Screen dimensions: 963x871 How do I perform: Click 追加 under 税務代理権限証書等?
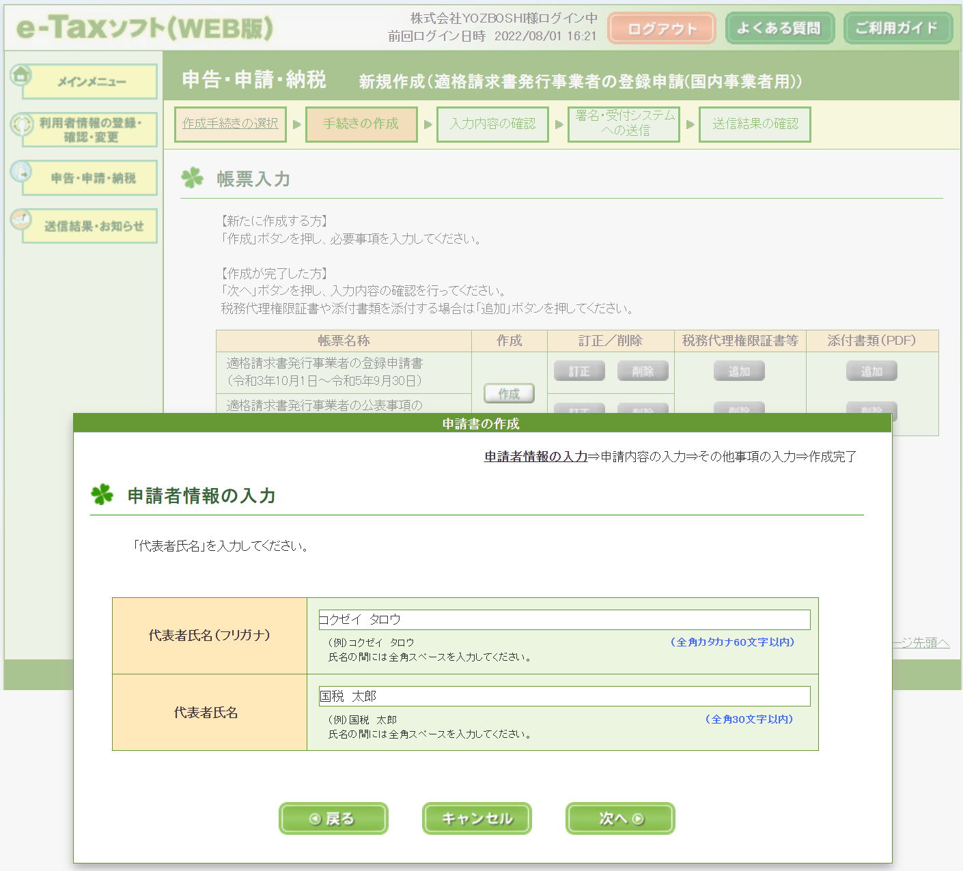pos(739,371)
